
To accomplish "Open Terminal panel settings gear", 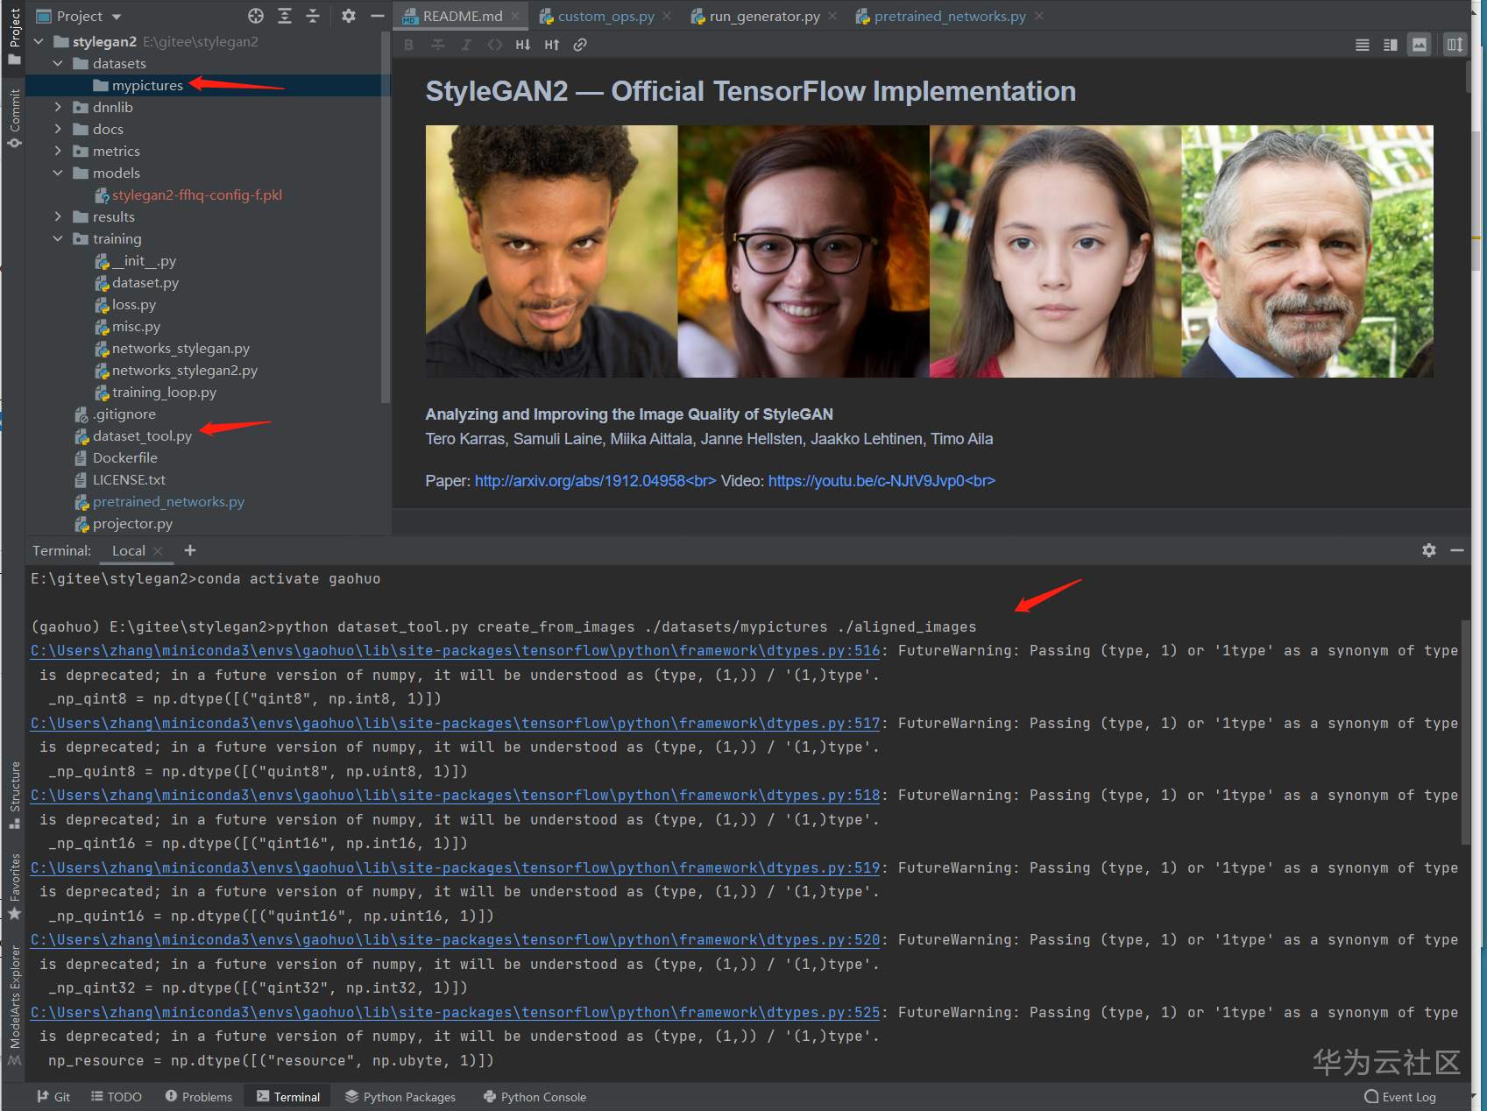I will point(1429,550).
